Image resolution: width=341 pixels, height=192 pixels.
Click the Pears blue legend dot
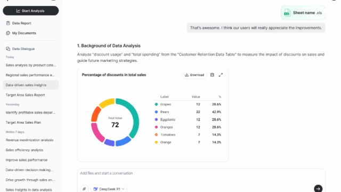point(156,112)
